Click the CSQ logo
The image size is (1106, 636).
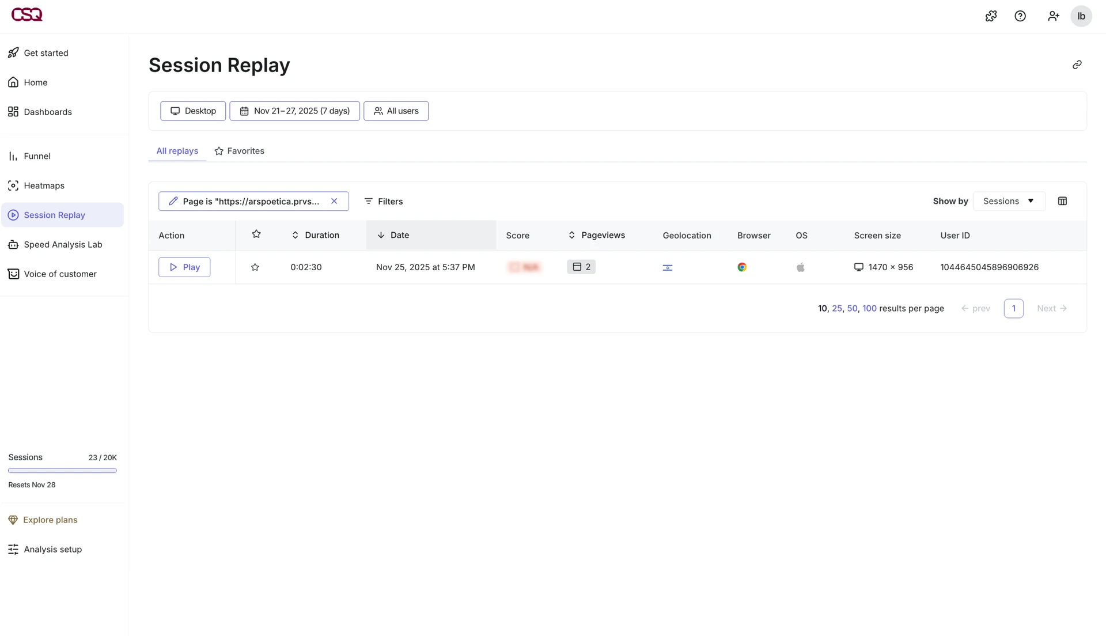pyautogui.click(x=26, y=14)
